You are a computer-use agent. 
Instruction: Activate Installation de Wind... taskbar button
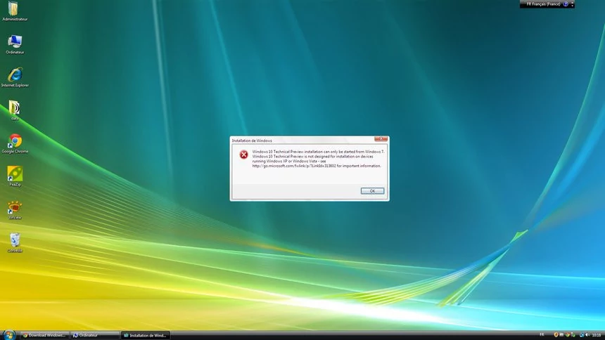click(x=146, y=335)
